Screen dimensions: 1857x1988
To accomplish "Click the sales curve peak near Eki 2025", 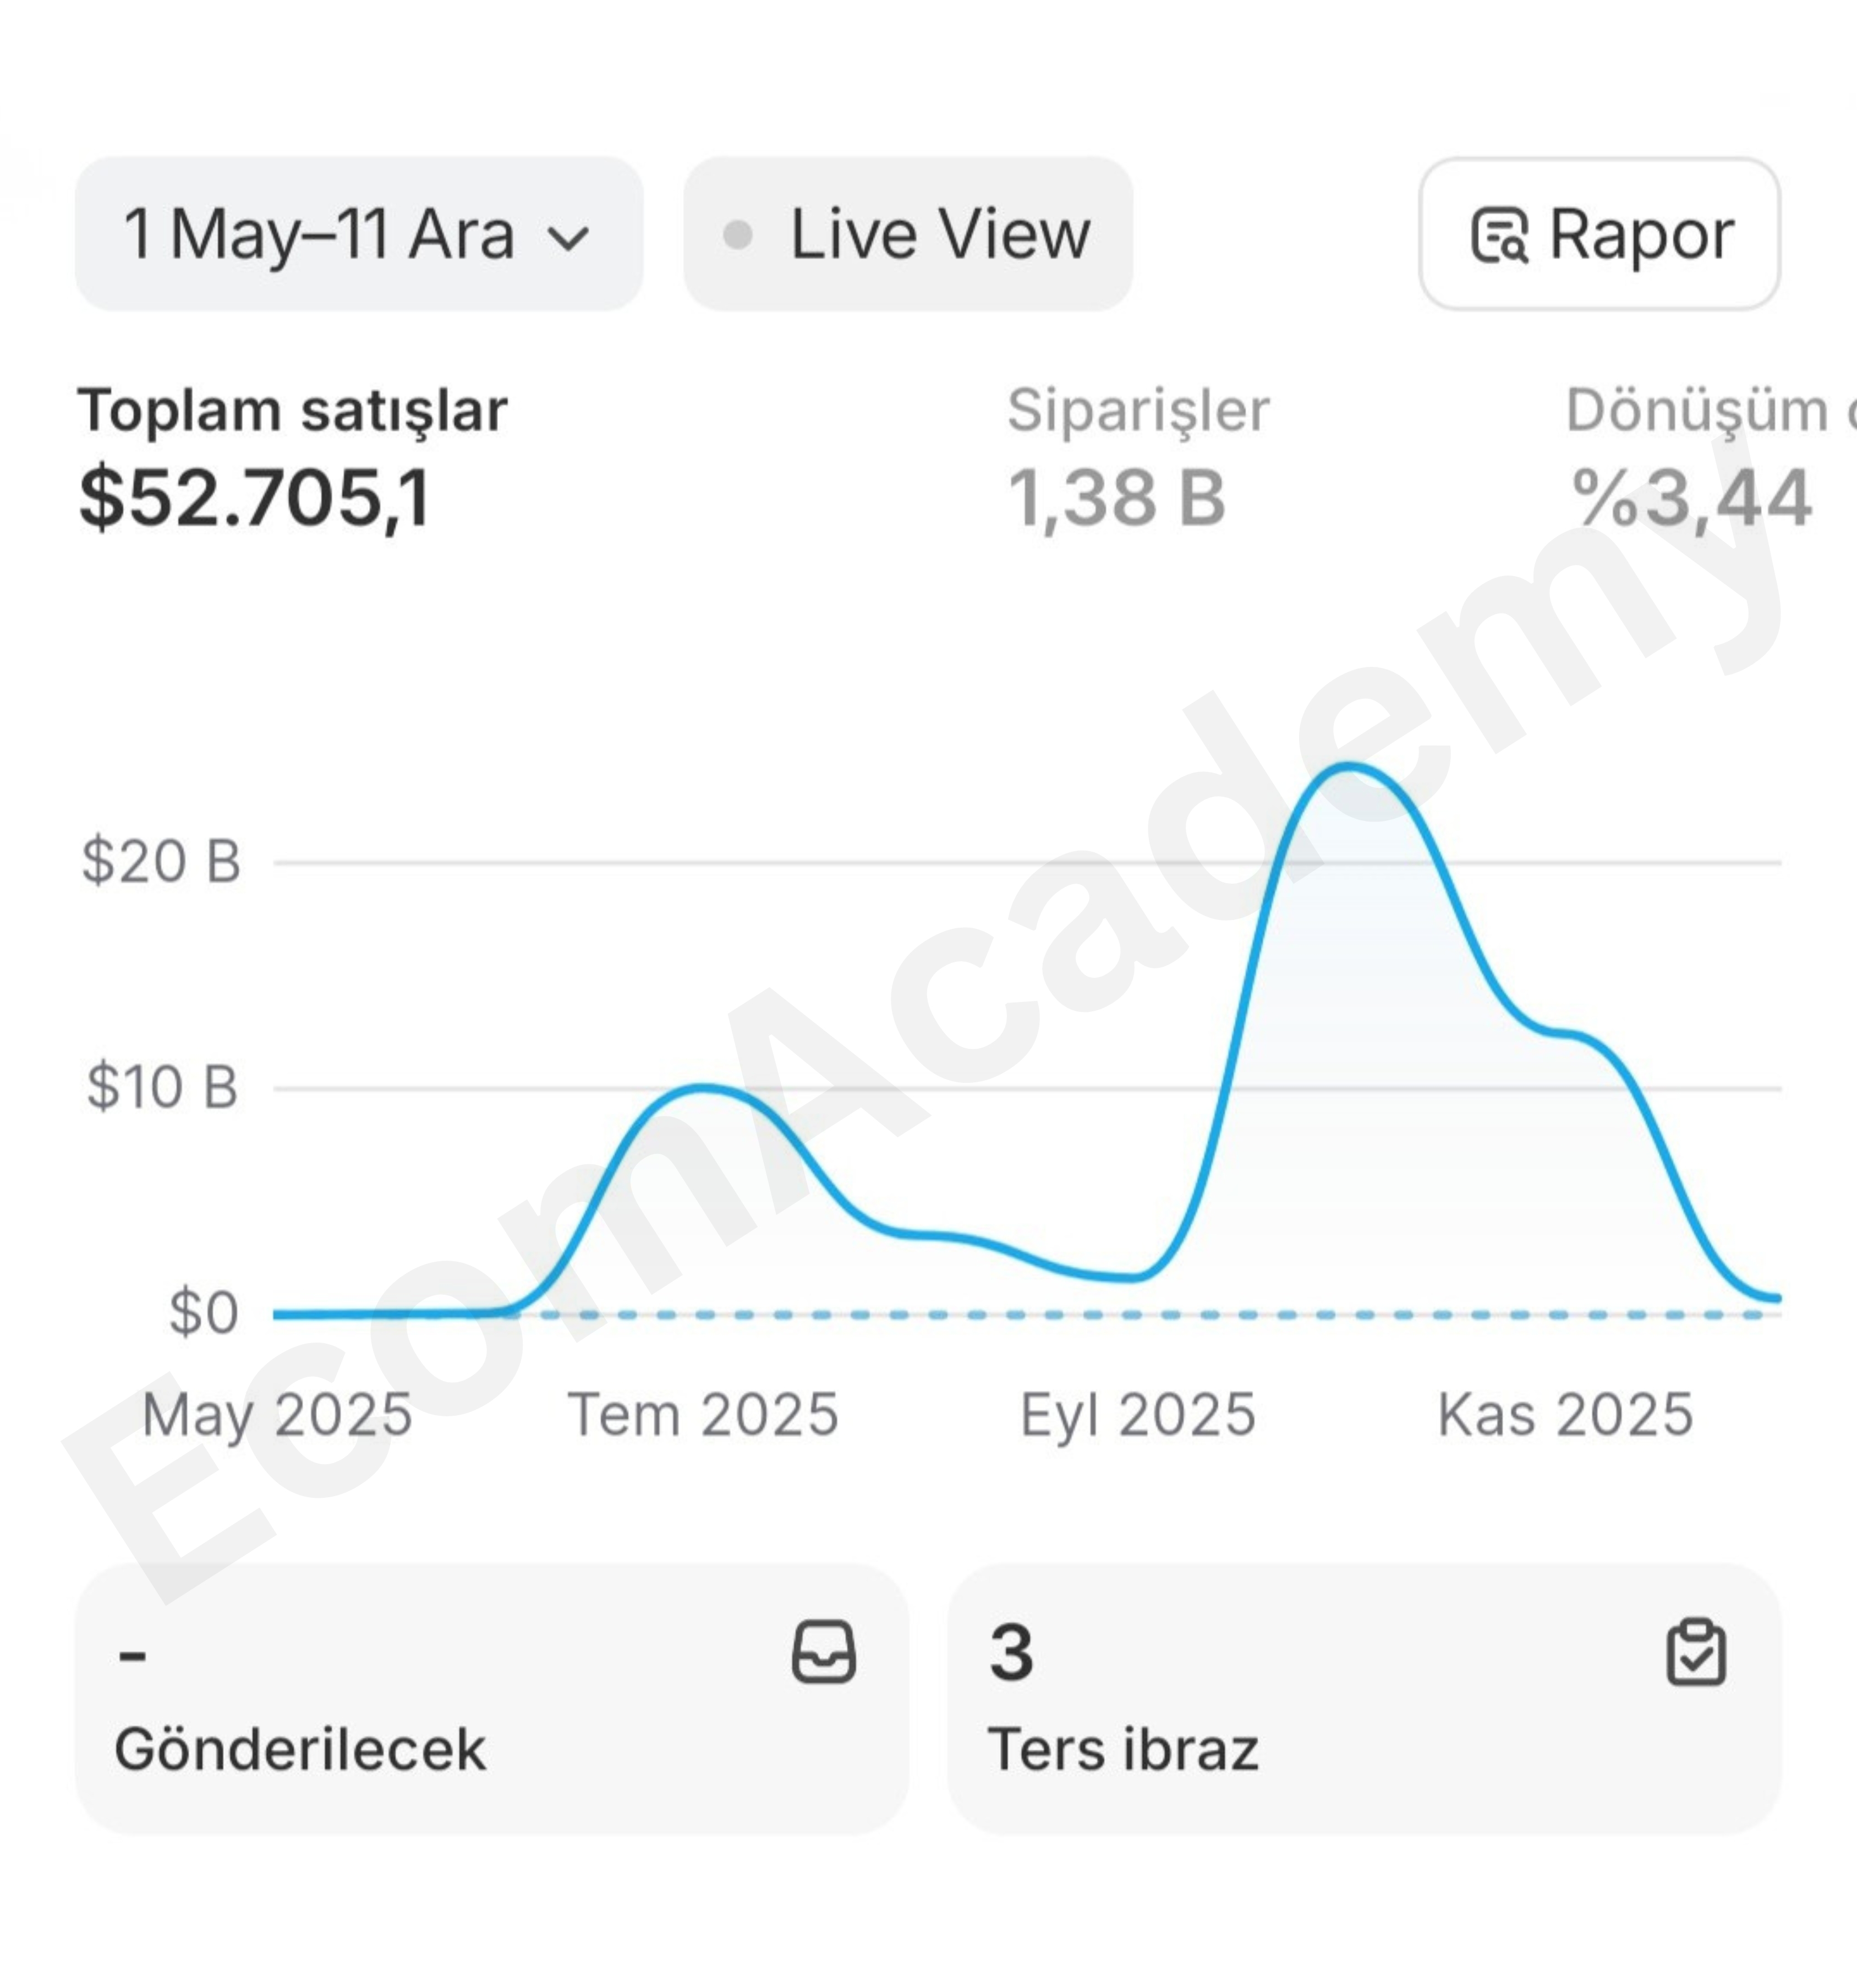I will click(1350, 768).
